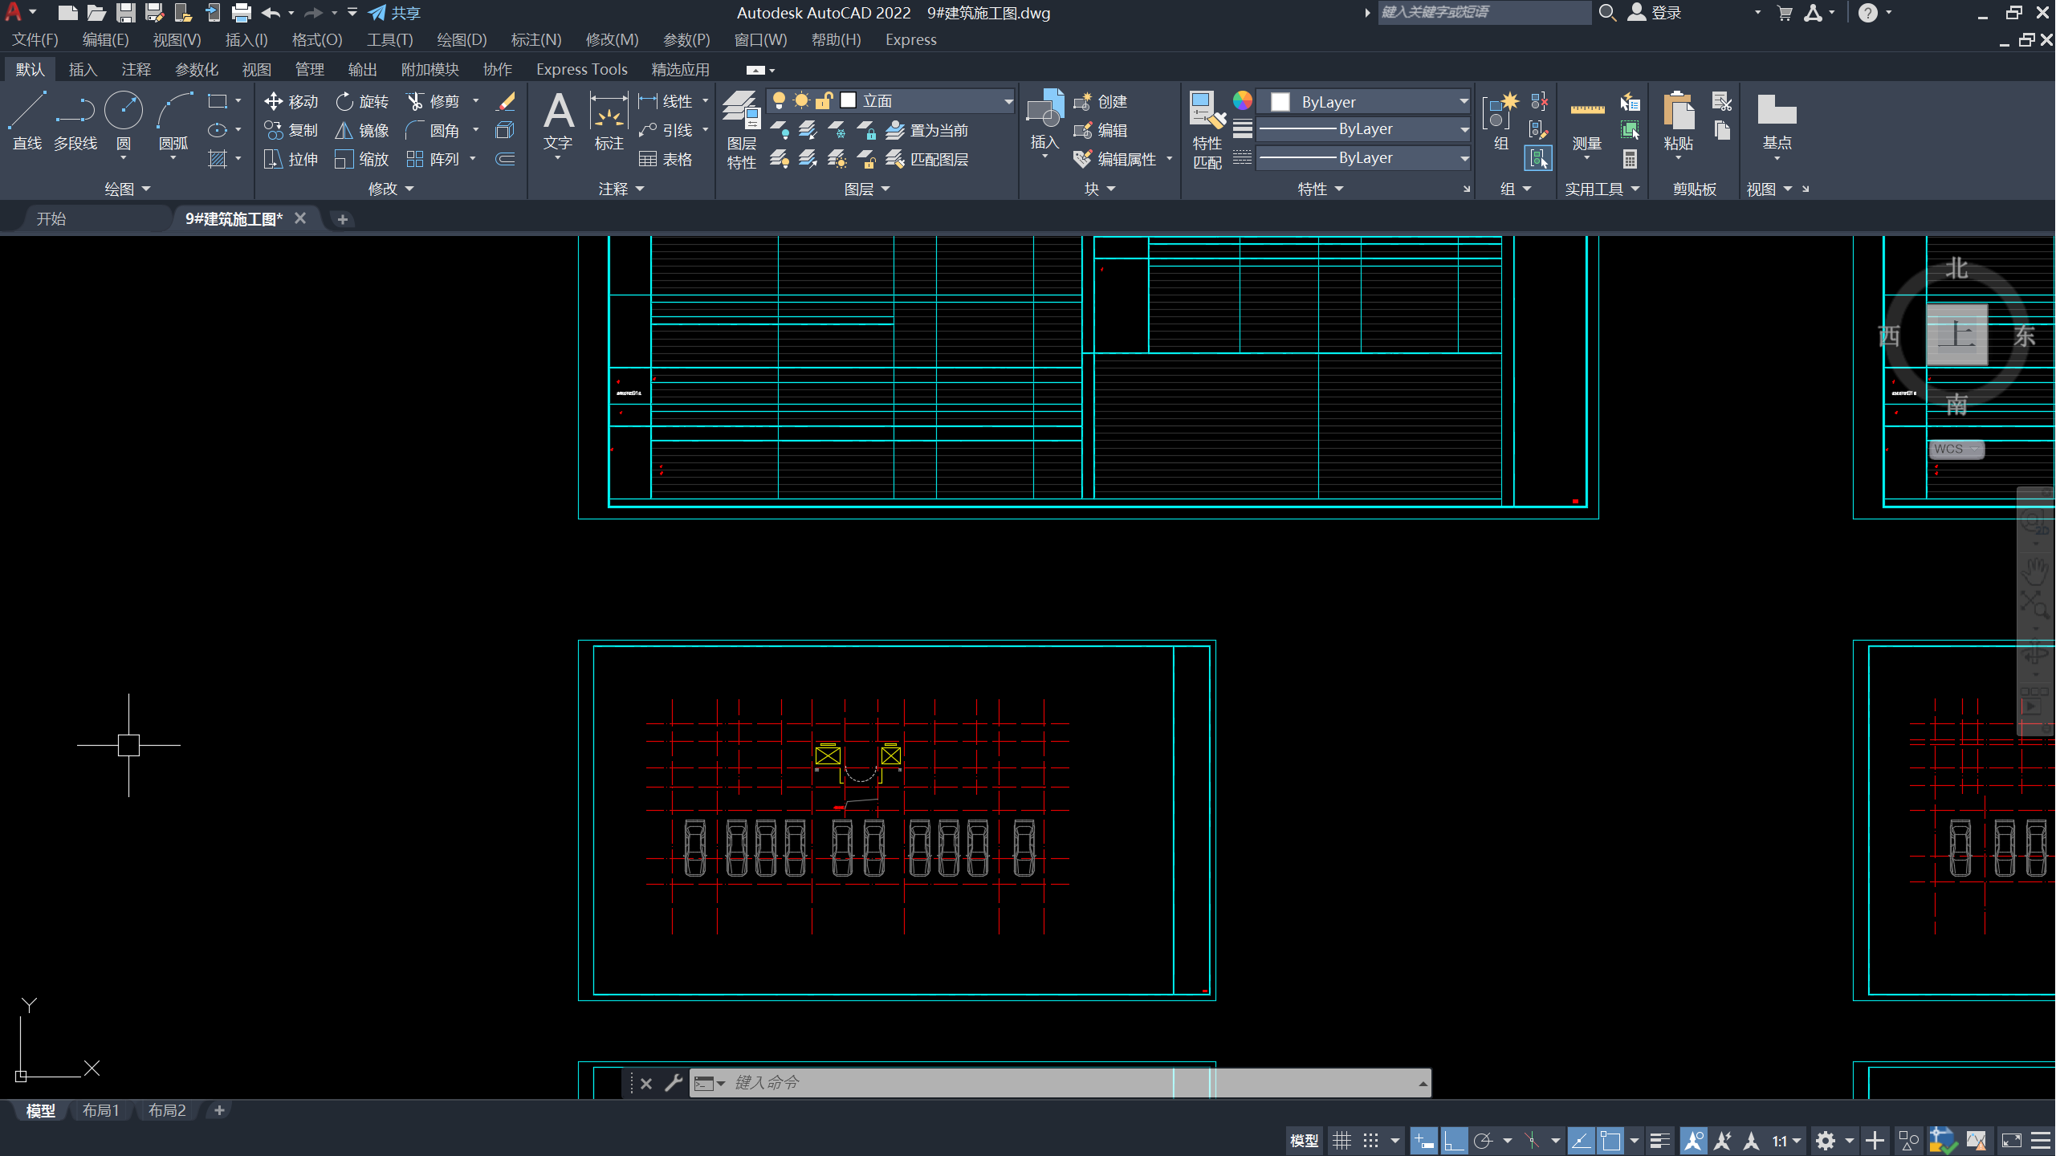The width and height of the screenshot is (2056, 1156).
Task: Toggle object snap tracking in status bar
Action: point(1580,1141)
